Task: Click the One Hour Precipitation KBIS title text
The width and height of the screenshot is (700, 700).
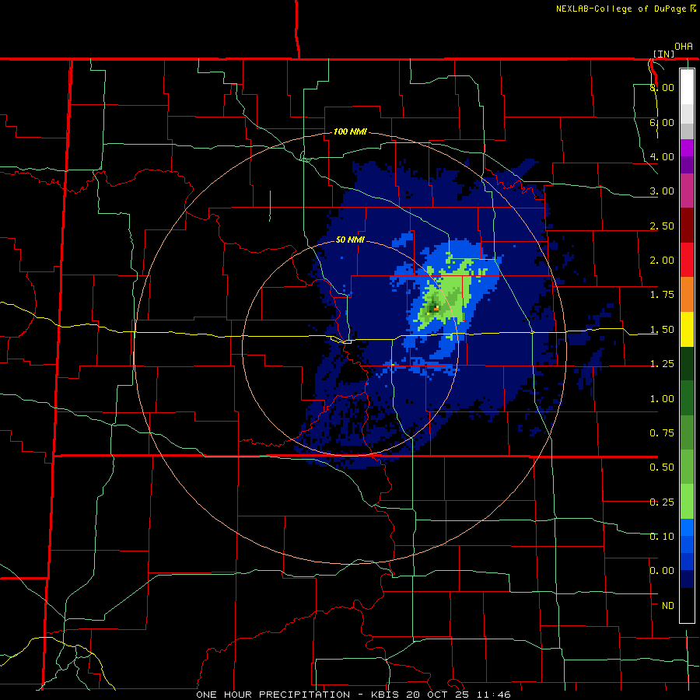Action: (x=353, y=695)
